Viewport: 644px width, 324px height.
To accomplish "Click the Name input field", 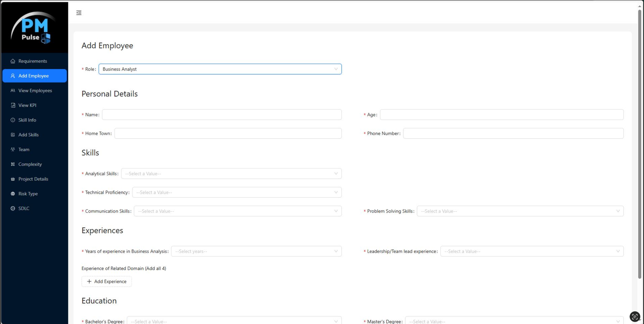I will point(221,115).
